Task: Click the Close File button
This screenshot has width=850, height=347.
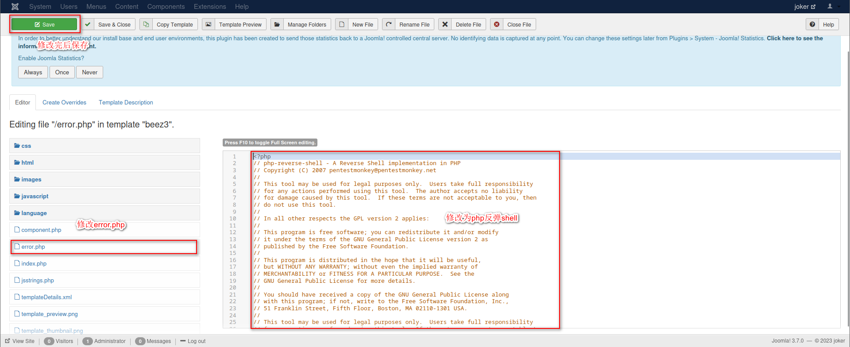Action: click(513, 24)
